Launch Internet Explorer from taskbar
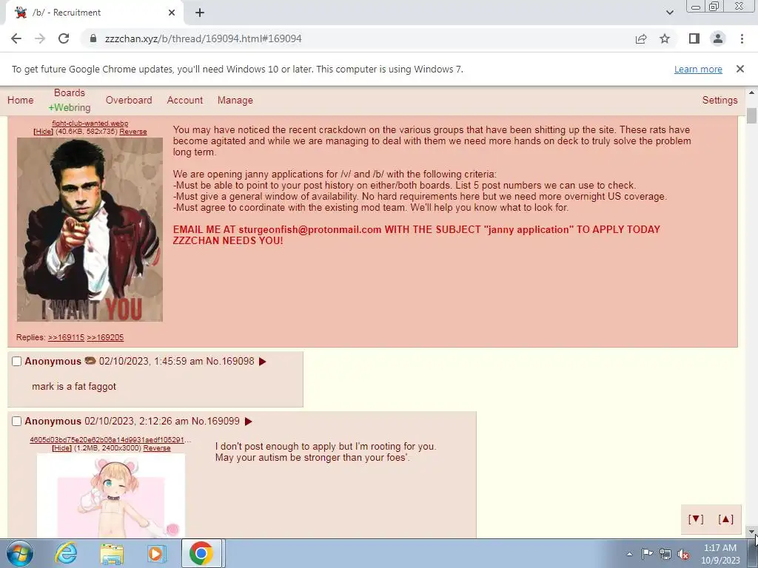 pyautogui.click(x=66, y=553)
